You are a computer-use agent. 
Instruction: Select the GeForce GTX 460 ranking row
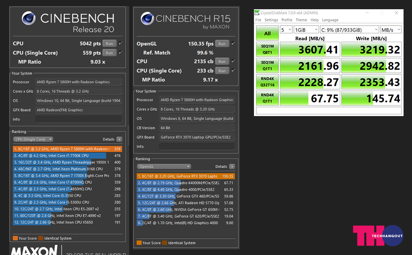(185, 196)
